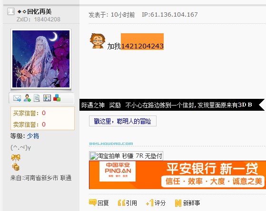Click the gold coins medal icon
Viewport: 266px width, 211px height.
16,167
